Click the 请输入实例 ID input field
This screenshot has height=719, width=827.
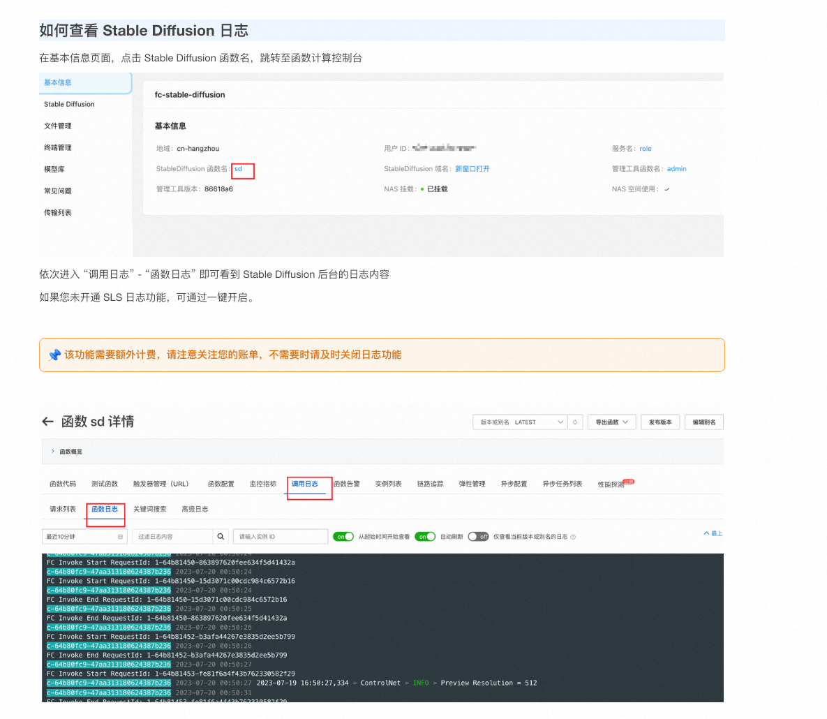tap(281, 537)
